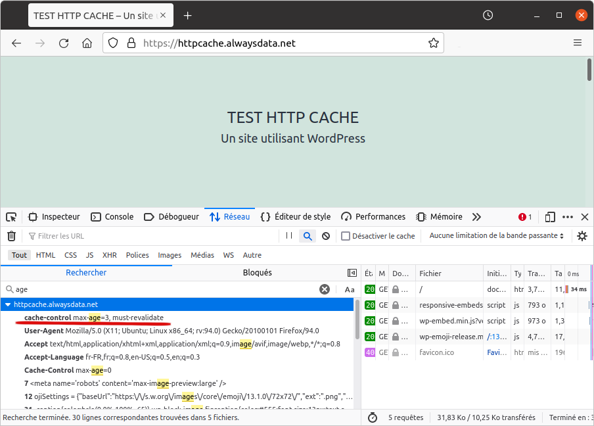594x426 pixels.
Task: Toggle the network search magnifier icon
Action: tap(307, 236)
